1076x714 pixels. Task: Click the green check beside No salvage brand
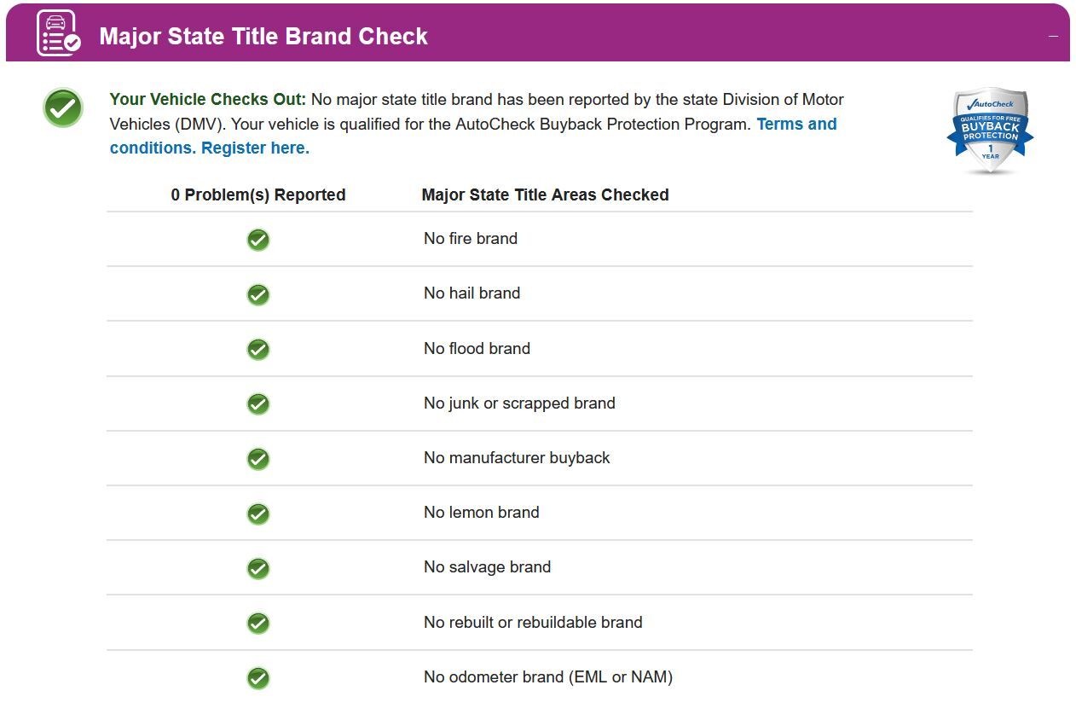(x=258, y=568)
